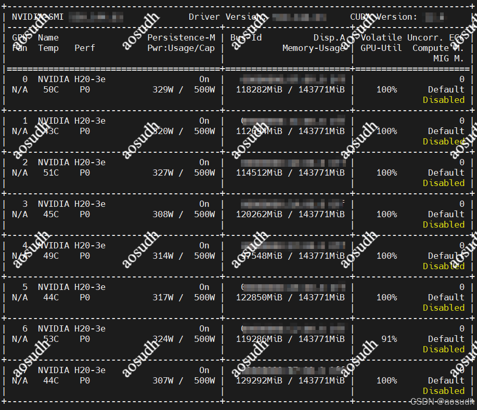The image size is (477, 410).
Task: Click the 'Perf' column header
Action: (x=85, y=48)
